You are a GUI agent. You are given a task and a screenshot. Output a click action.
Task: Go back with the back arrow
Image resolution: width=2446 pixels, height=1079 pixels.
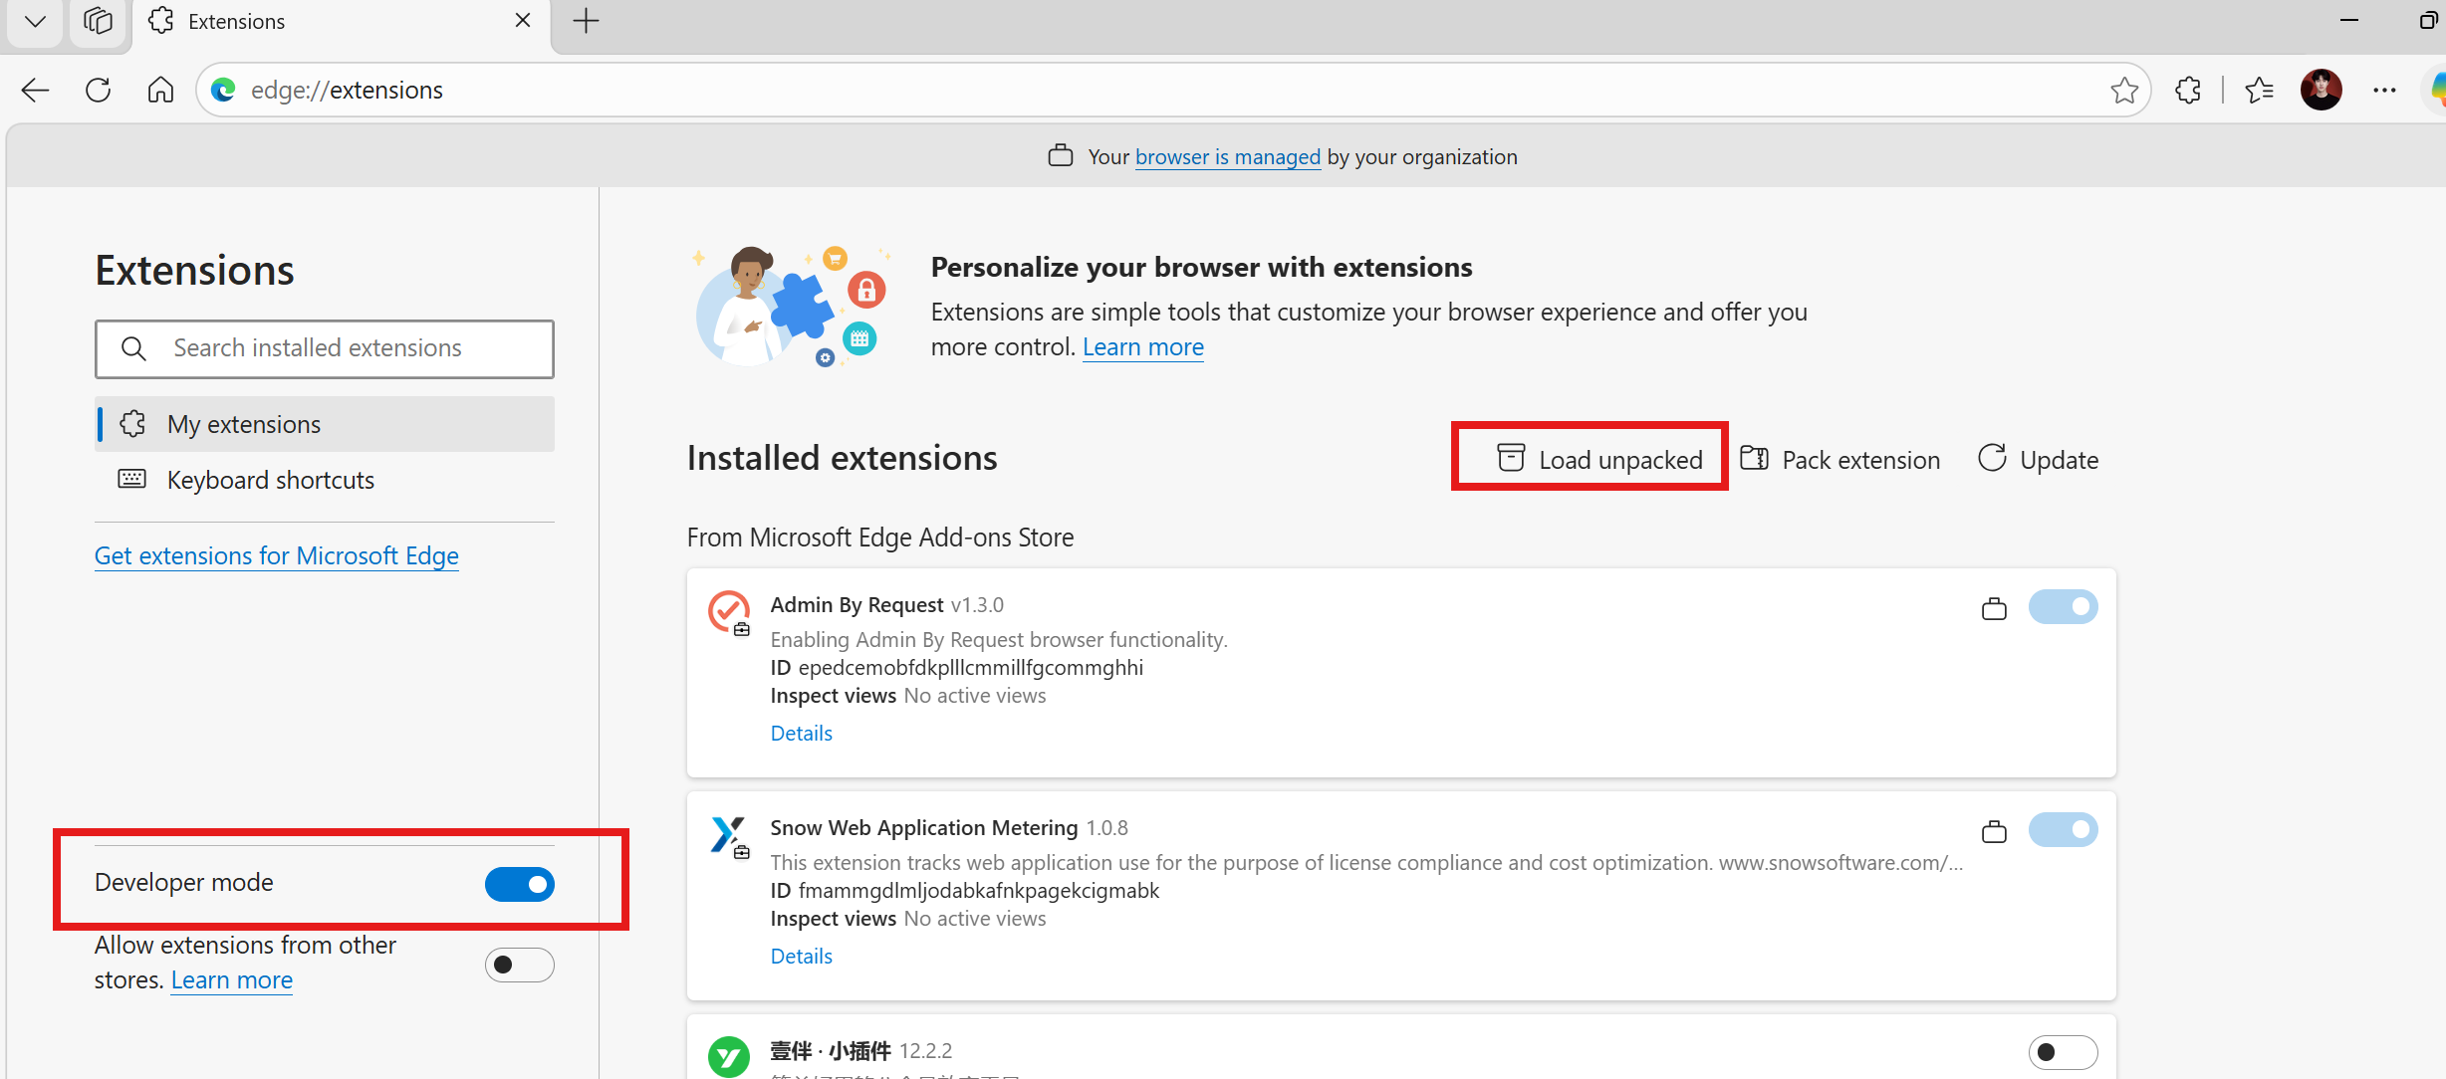click(35, 91)
